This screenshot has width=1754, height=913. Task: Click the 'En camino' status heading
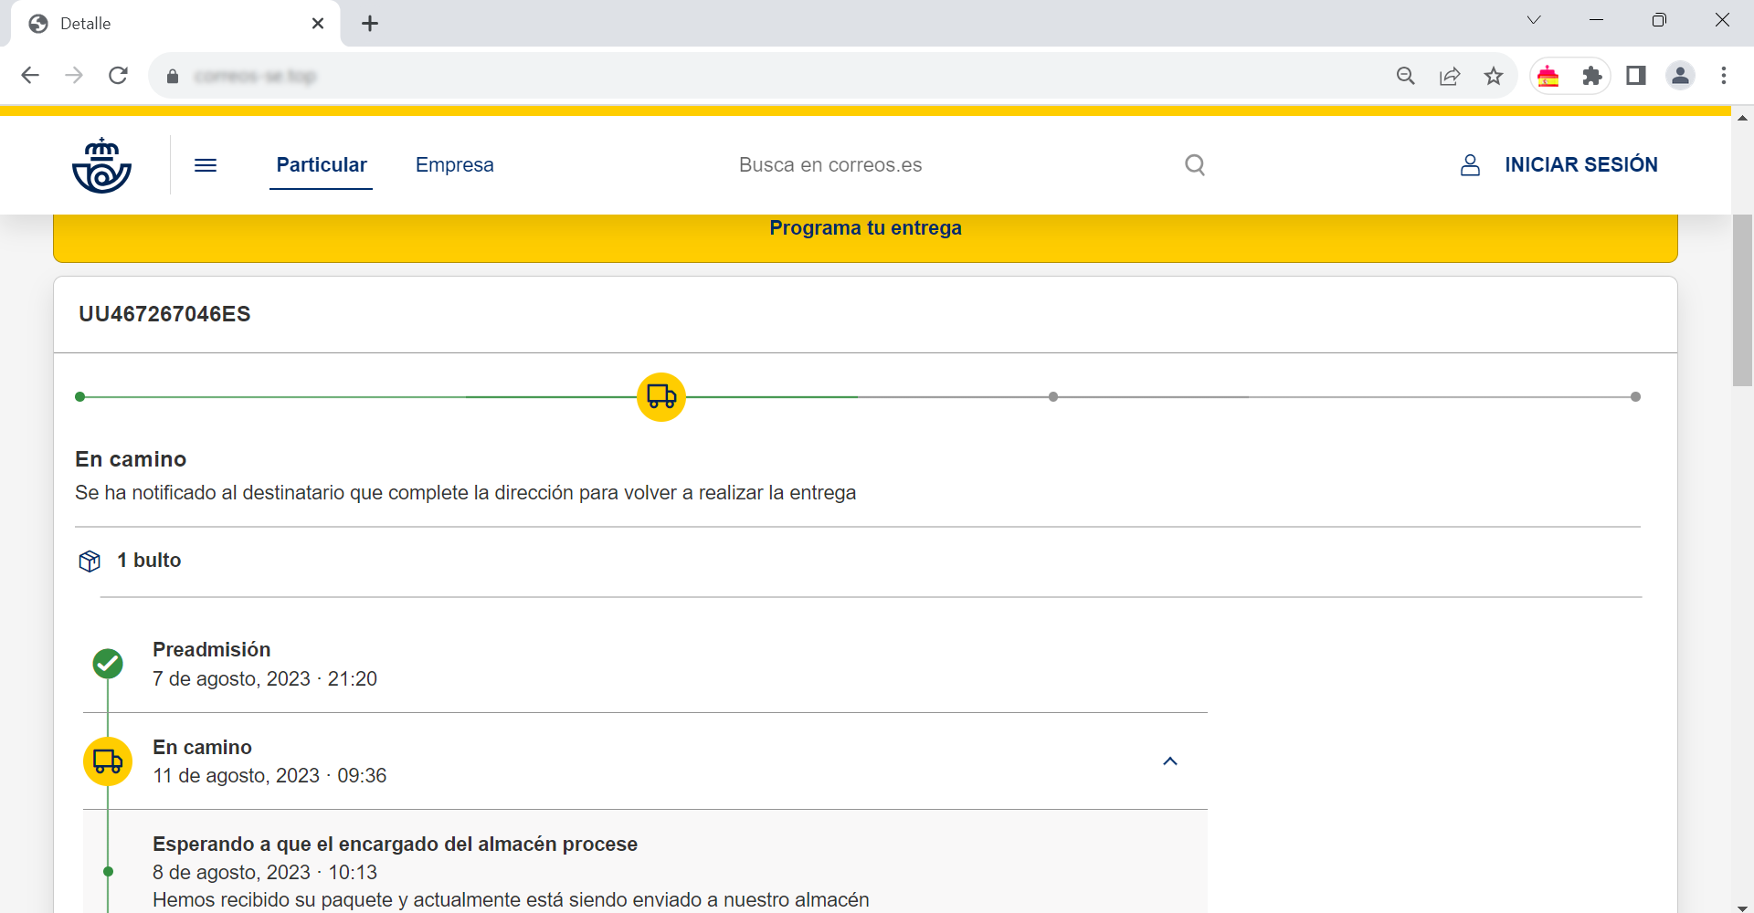[131, 459]
